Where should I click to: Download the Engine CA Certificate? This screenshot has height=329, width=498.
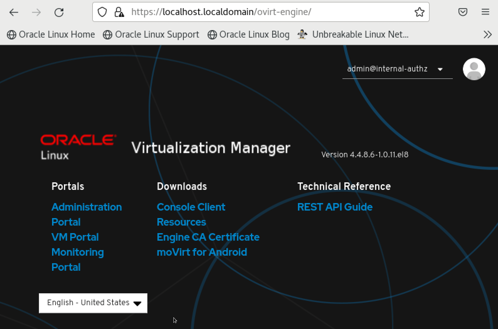(x=208, y=237)
